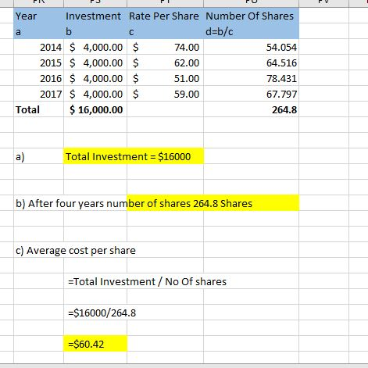Select the year 2017 cell
This screenshot has width=368, height=368.
tap(38, 94)
